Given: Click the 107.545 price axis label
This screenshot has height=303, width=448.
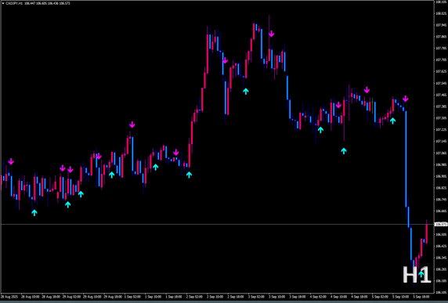Looking at the screenshot, I should [442, 84].
